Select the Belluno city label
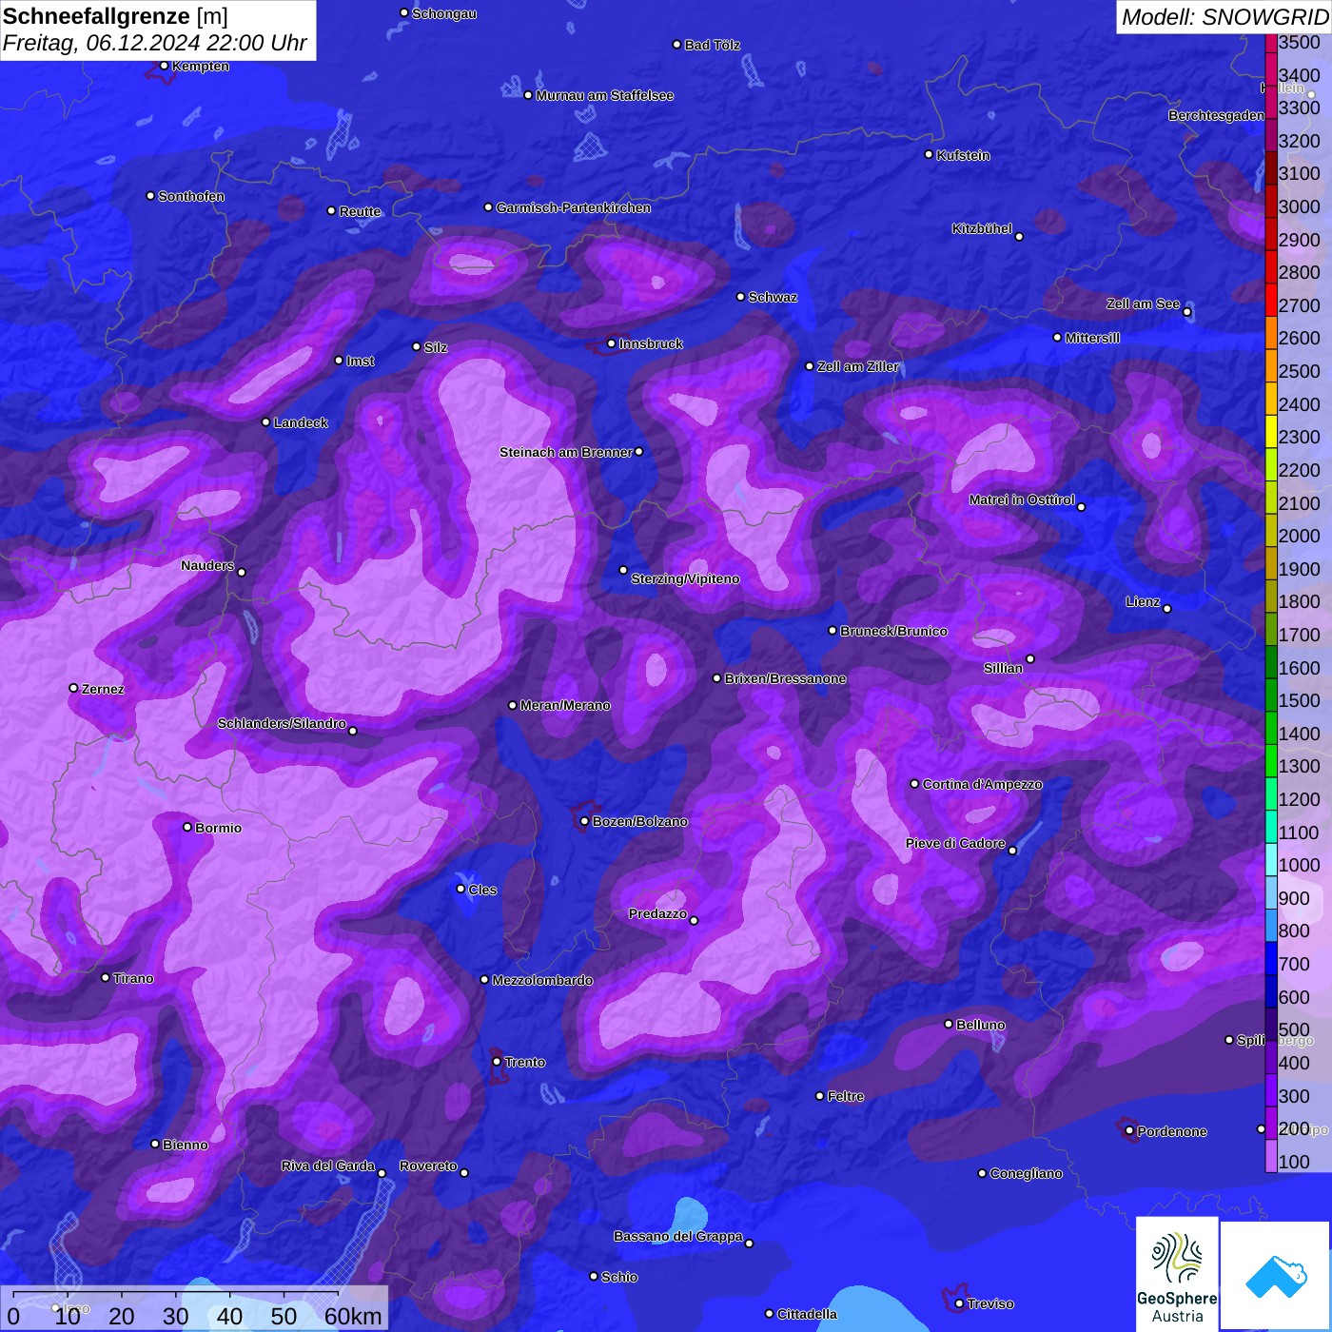 tap(980, 1025)
